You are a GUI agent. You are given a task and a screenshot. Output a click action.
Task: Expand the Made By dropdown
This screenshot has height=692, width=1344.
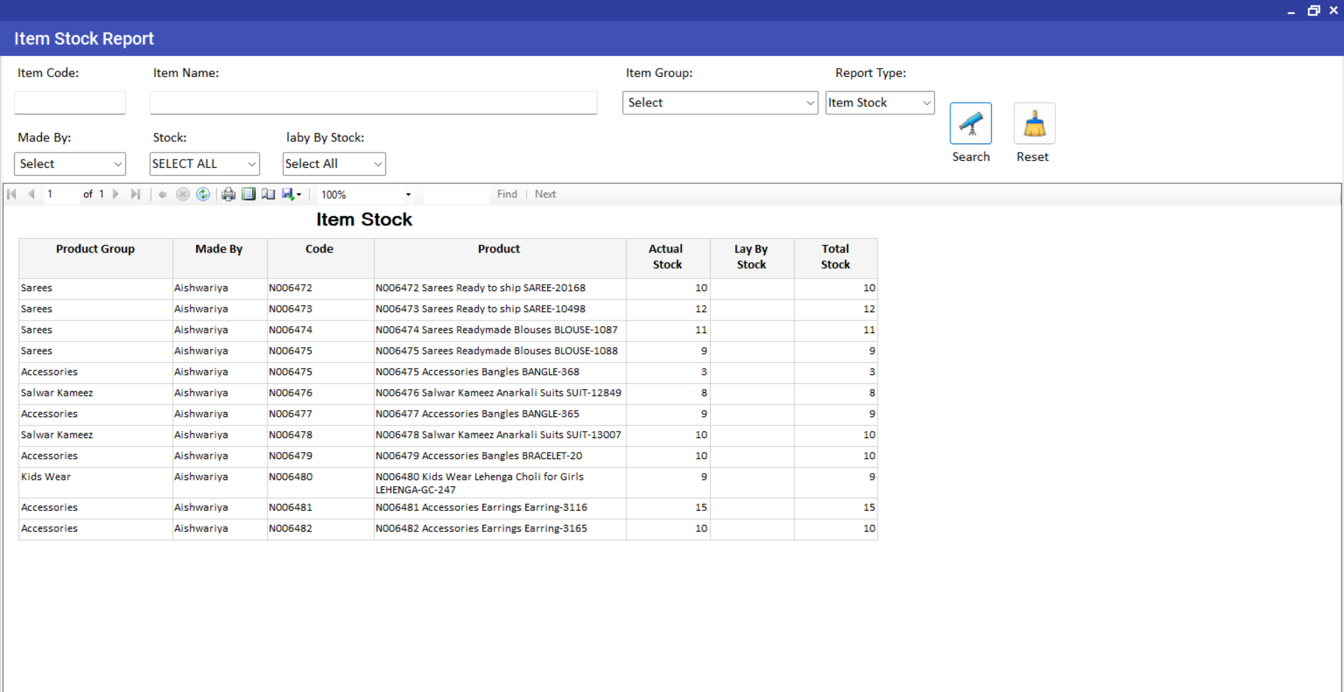(70, 164)
